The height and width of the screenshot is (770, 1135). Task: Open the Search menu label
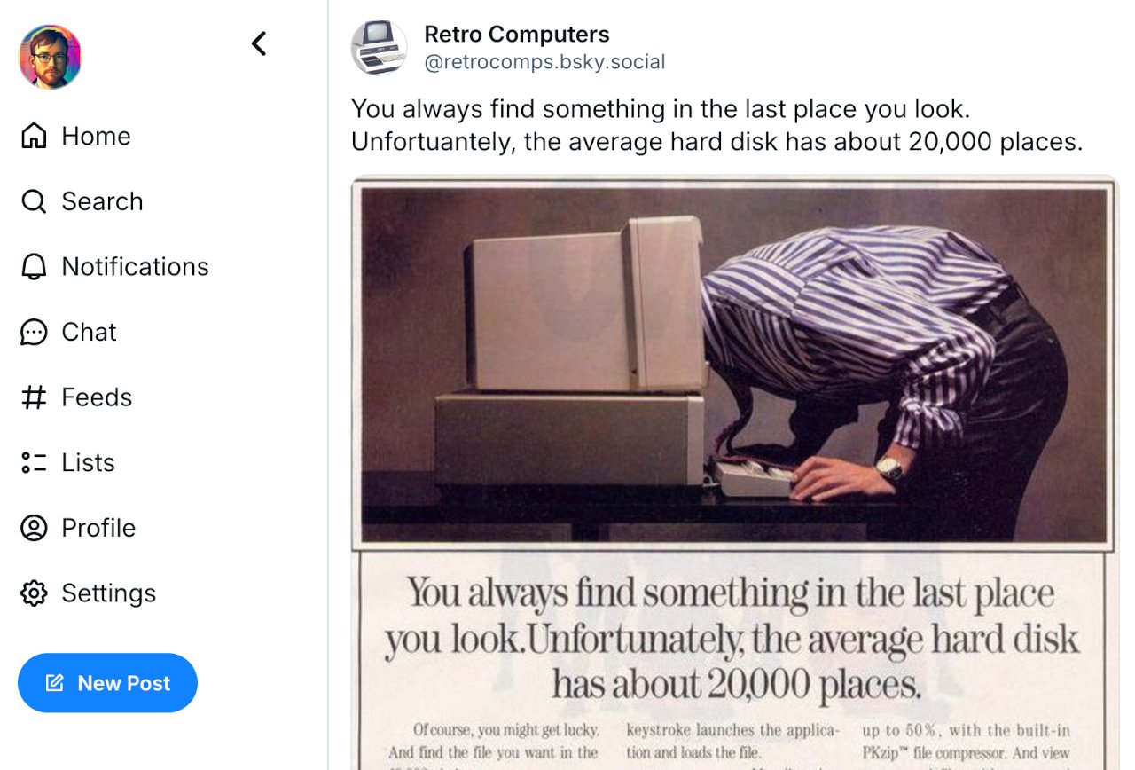pos(102,201)
